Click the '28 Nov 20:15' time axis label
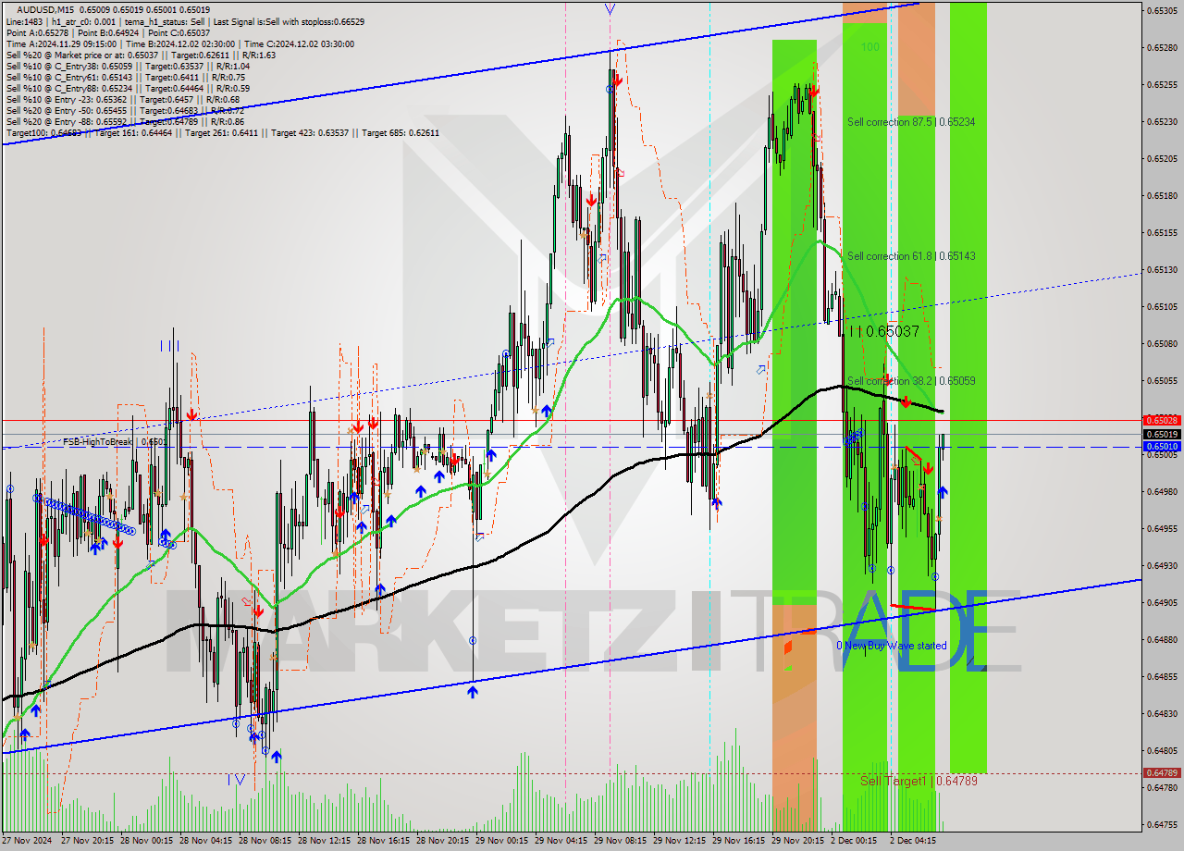Screen dimensions: 1184x851 pyautogui.click(x=443, y=841)
